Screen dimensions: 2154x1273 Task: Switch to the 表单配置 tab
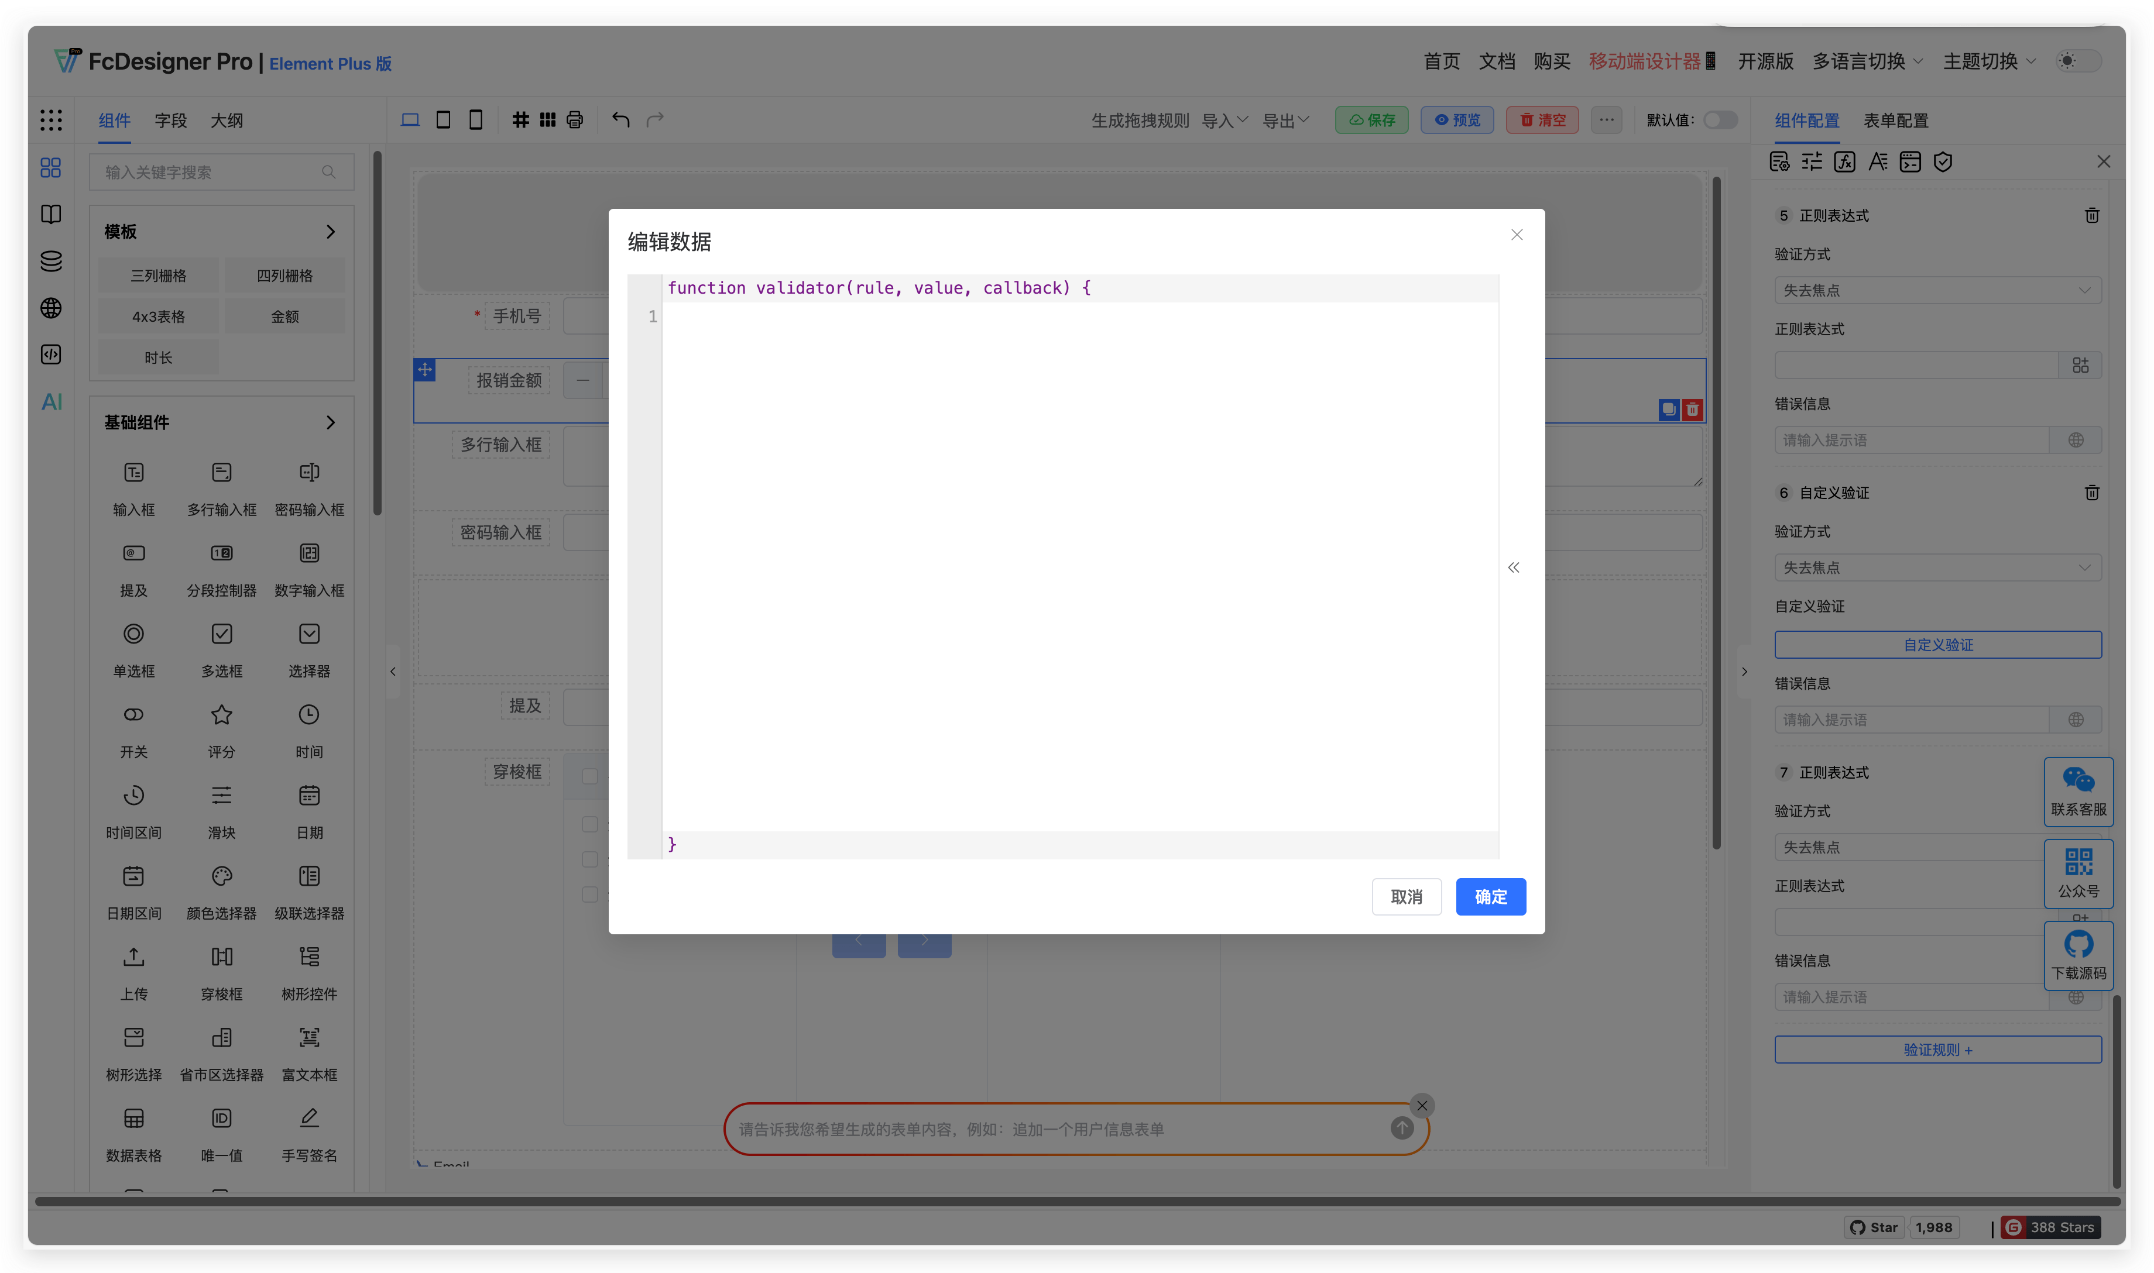click(1895, 121)
